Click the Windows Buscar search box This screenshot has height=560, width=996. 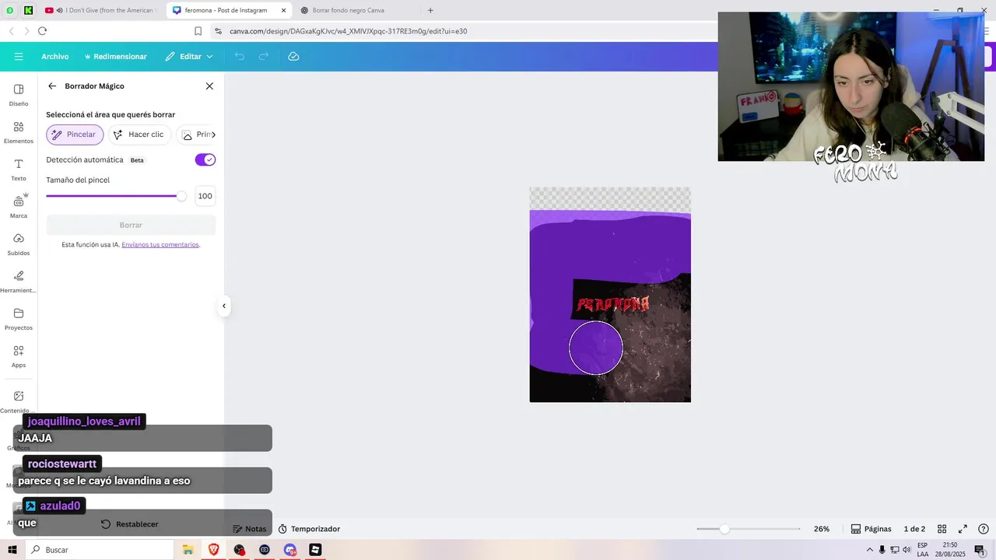(100, 550)
